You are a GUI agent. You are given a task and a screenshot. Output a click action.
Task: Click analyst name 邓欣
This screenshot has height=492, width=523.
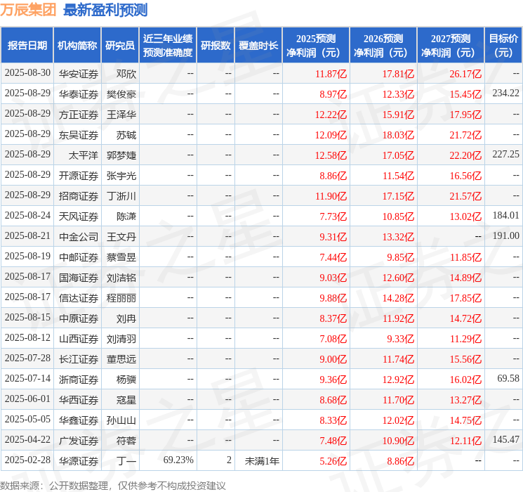126,74
